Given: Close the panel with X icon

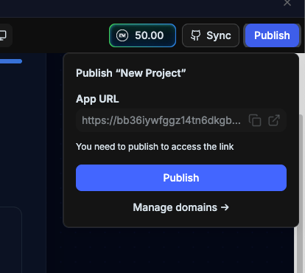Looking at the screenshot, I should (x=287, y=3).
